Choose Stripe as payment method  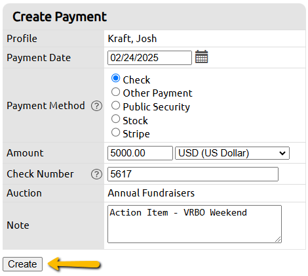[x=115, y=133]
